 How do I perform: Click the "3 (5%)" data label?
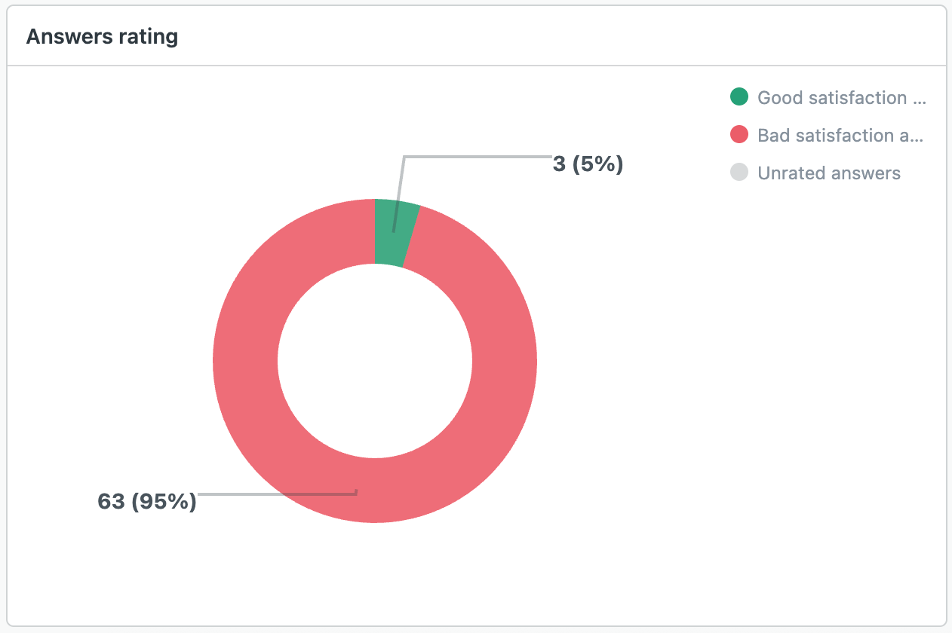588,164
